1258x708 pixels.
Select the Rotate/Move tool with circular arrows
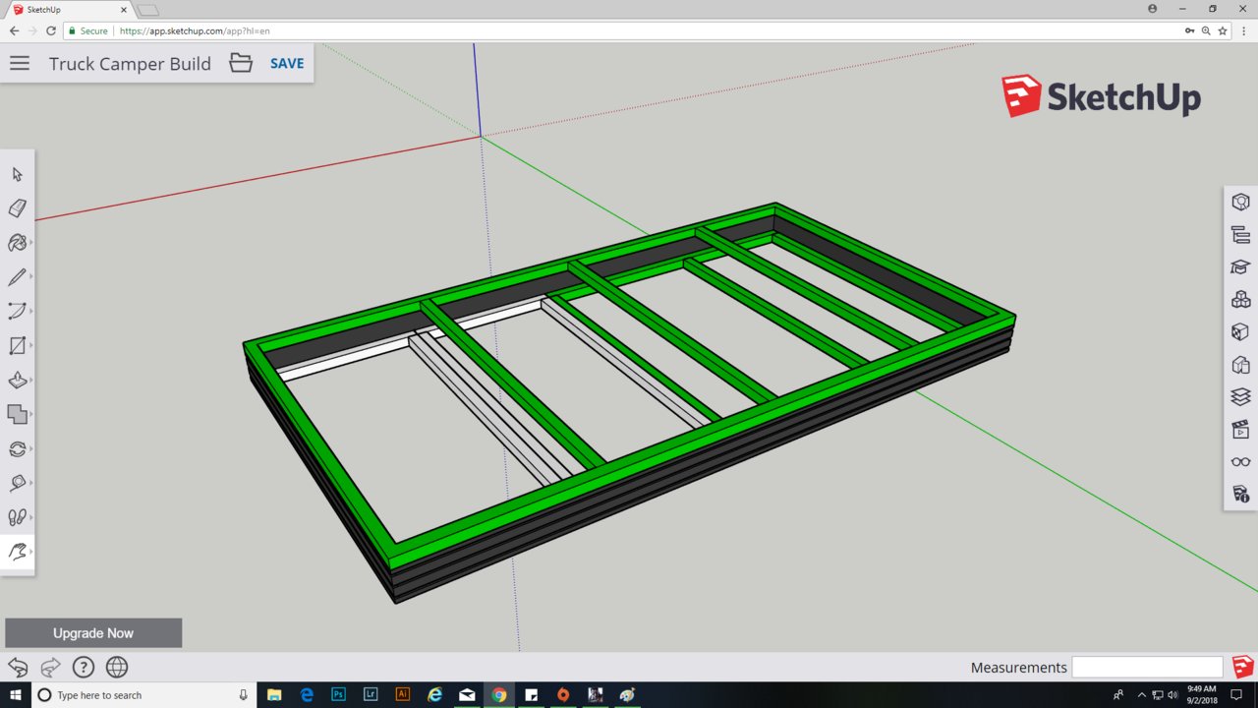pos(17,449)
